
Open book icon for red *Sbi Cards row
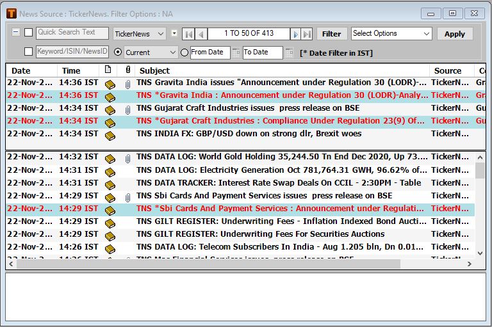(110, 211)
